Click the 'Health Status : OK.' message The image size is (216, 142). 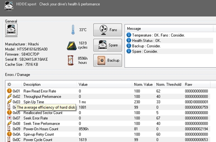[x=147, y=41]
